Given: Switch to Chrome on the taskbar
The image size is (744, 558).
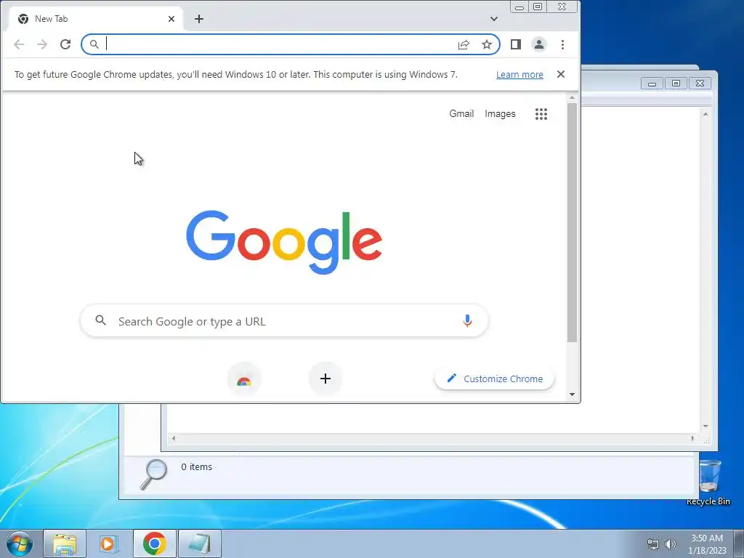Looking at the screenshot, I should [155, 543].
